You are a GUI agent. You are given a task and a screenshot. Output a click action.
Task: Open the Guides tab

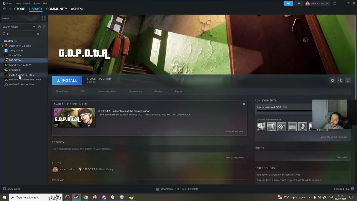(158, 91)
